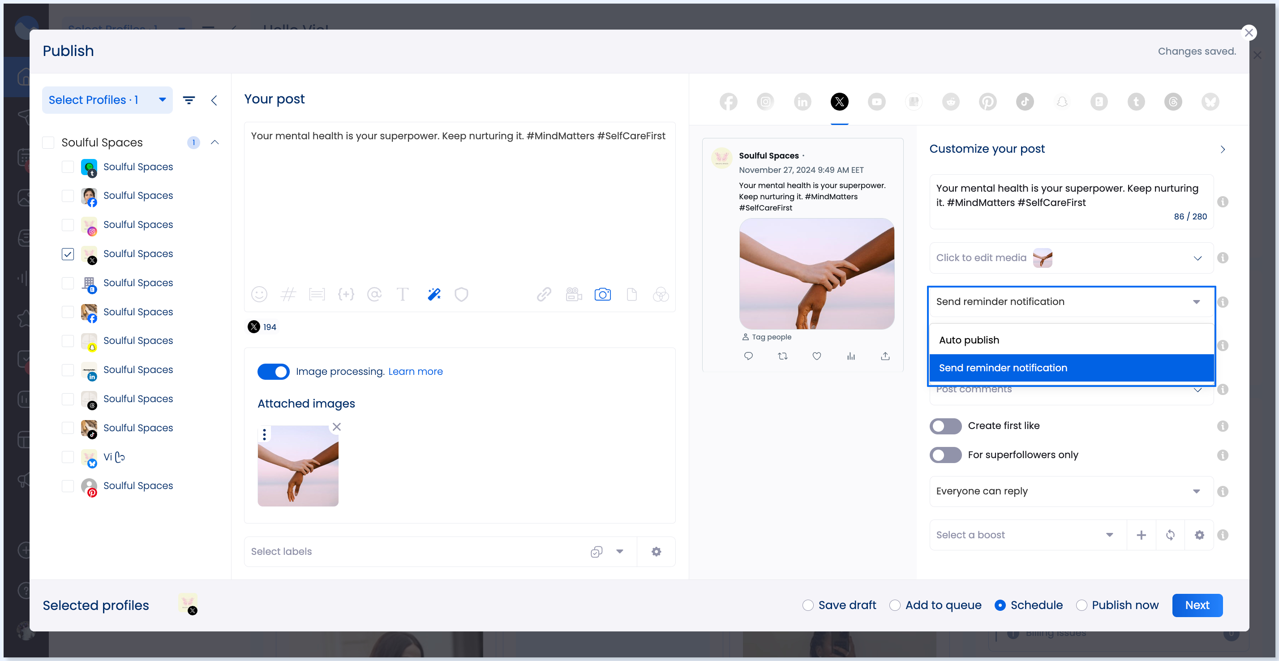The width and height of the screenshot is (1279, 661).
Task: Mention a user with the @ icon
Action: 374,295
